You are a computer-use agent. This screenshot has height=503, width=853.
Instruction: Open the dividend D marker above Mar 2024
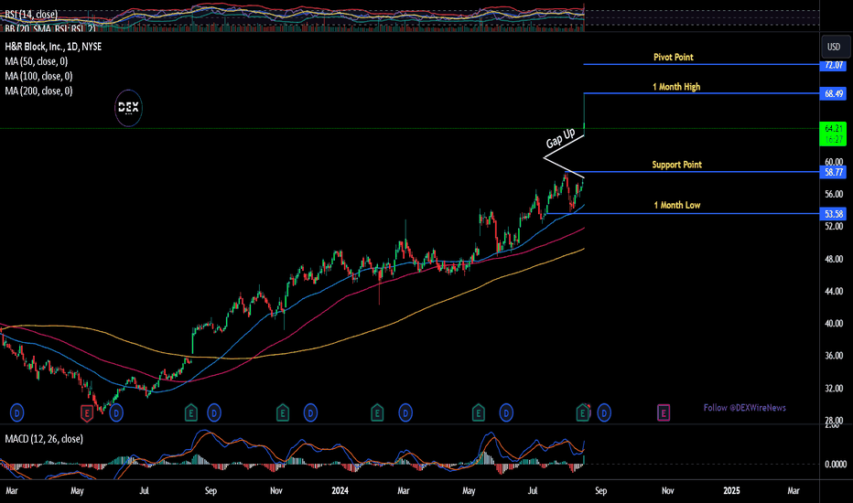(405, 413)
